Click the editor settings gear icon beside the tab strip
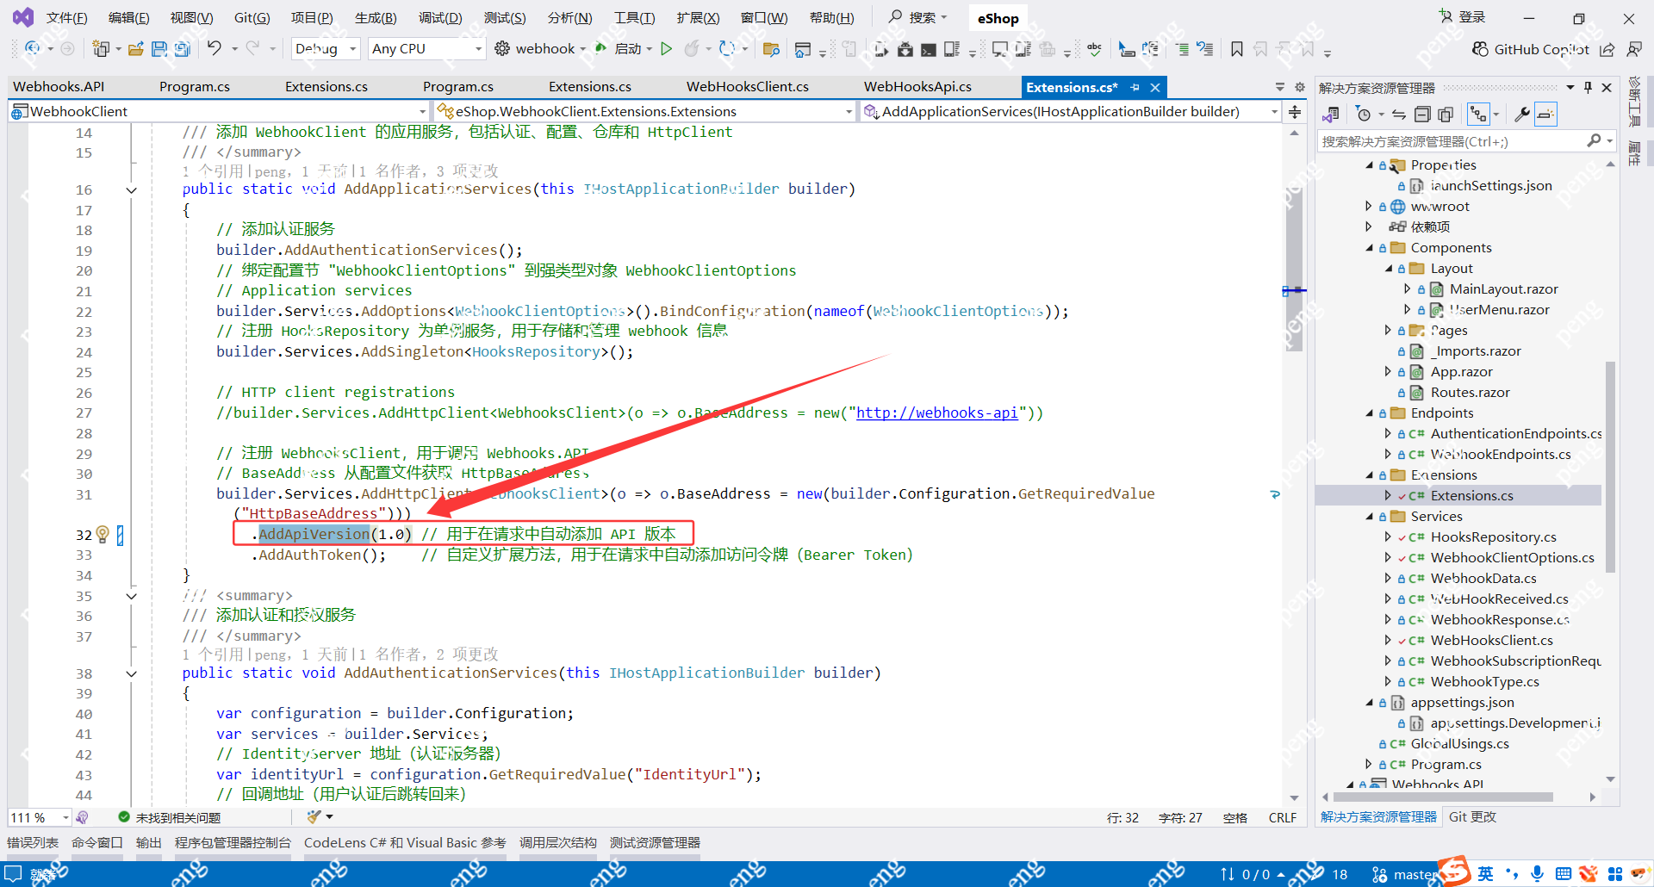This screenshot has width=1654, height=887. tap(1300, 87)
